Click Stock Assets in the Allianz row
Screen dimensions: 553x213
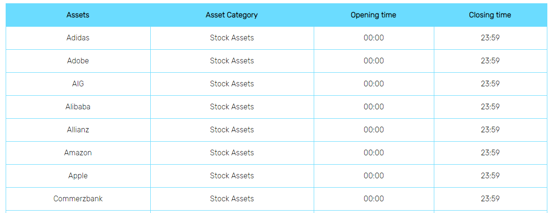point(232,130)
